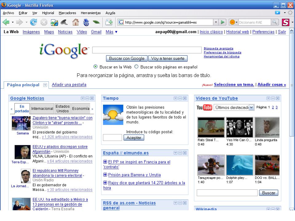
Task: Open the Dolphin play video thumbnail
Action: point(239,165)
